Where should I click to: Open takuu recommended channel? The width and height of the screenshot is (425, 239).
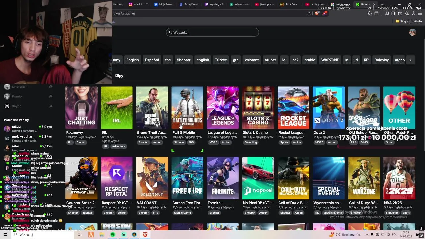tap(28, 129)
